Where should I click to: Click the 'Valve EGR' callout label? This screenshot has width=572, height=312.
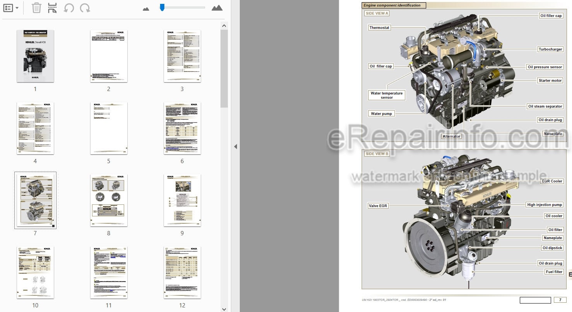[x=378, y=206]
